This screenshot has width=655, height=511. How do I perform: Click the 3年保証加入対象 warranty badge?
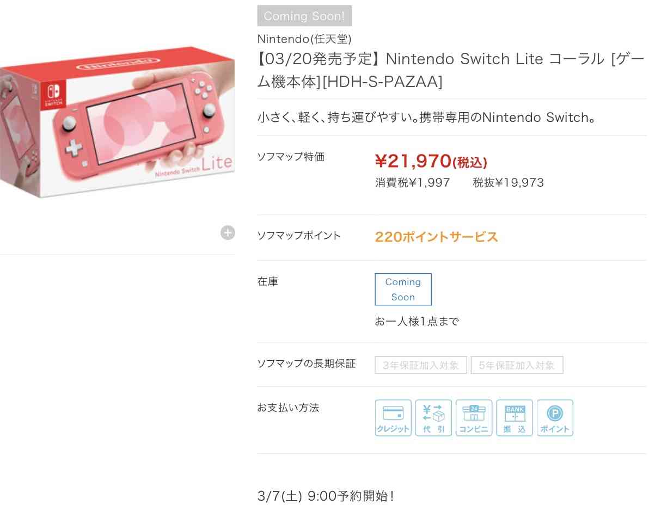pyautogui.click(x=421, y=365)
